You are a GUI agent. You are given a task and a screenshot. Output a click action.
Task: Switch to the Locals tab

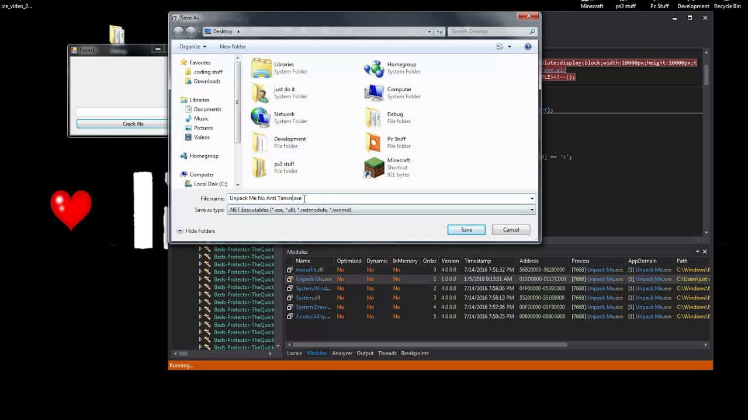tap(295, 353)
